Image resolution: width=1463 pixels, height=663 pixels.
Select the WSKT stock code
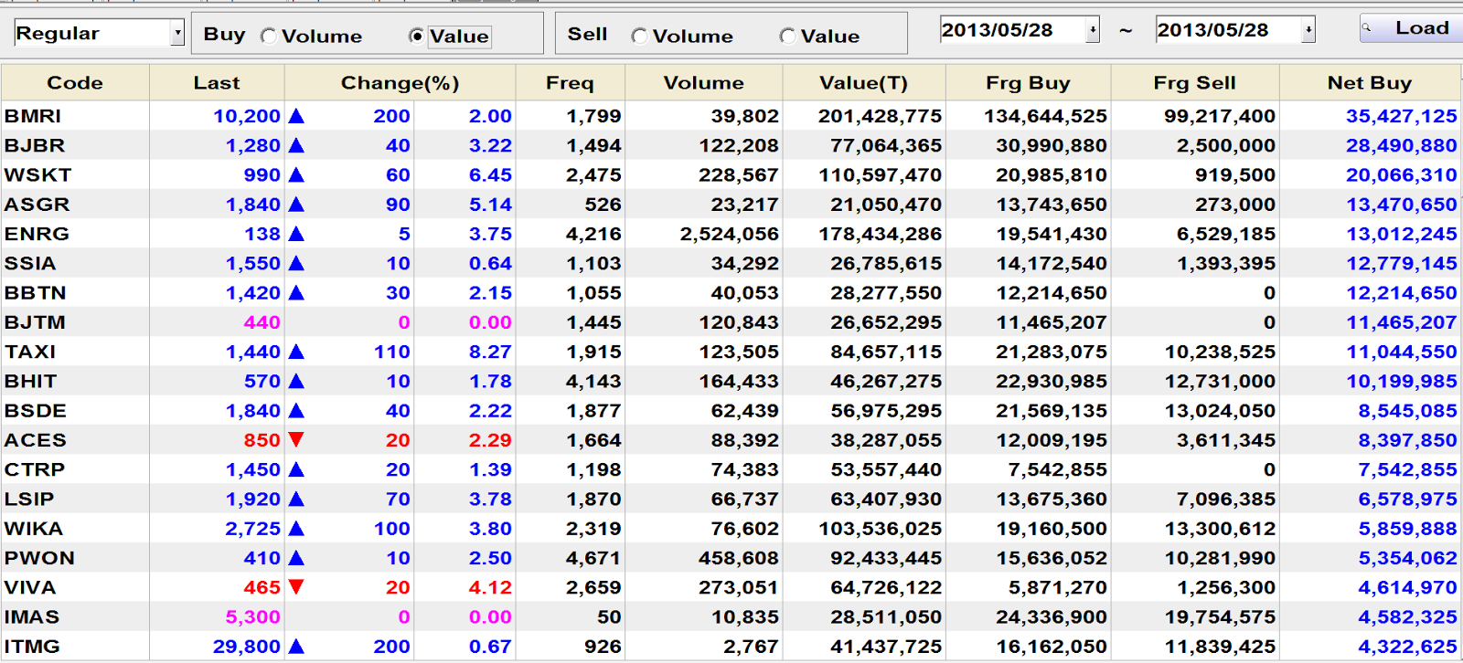coord(37,175)
